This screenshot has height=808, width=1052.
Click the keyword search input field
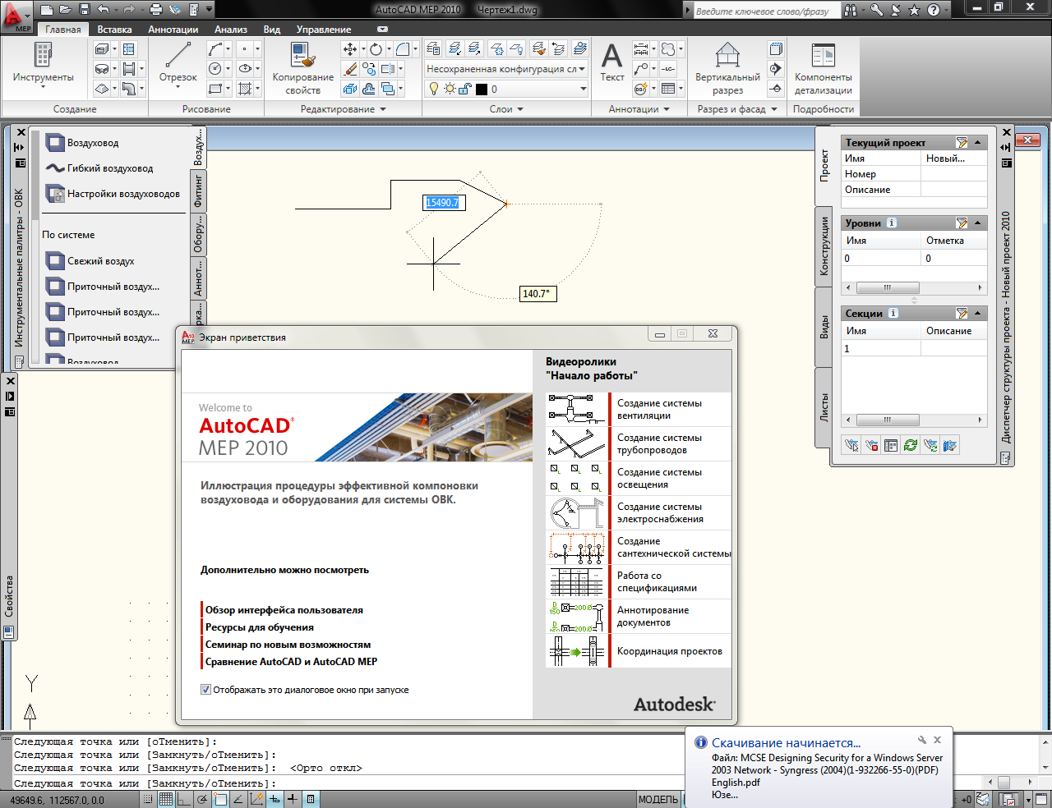[765, 11]
